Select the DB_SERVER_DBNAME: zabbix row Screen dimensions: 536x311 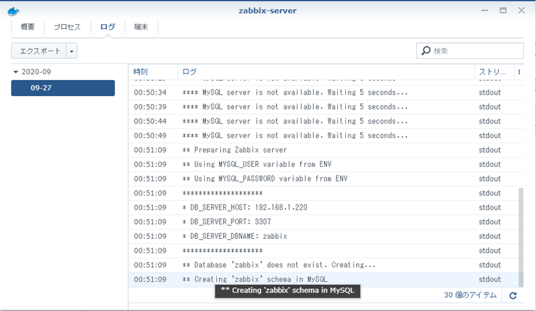pos(324,236)
